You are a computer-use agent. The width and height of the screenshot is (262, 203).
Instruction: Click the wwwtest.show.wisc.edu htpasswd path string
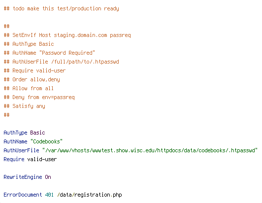tap(150, 150)
